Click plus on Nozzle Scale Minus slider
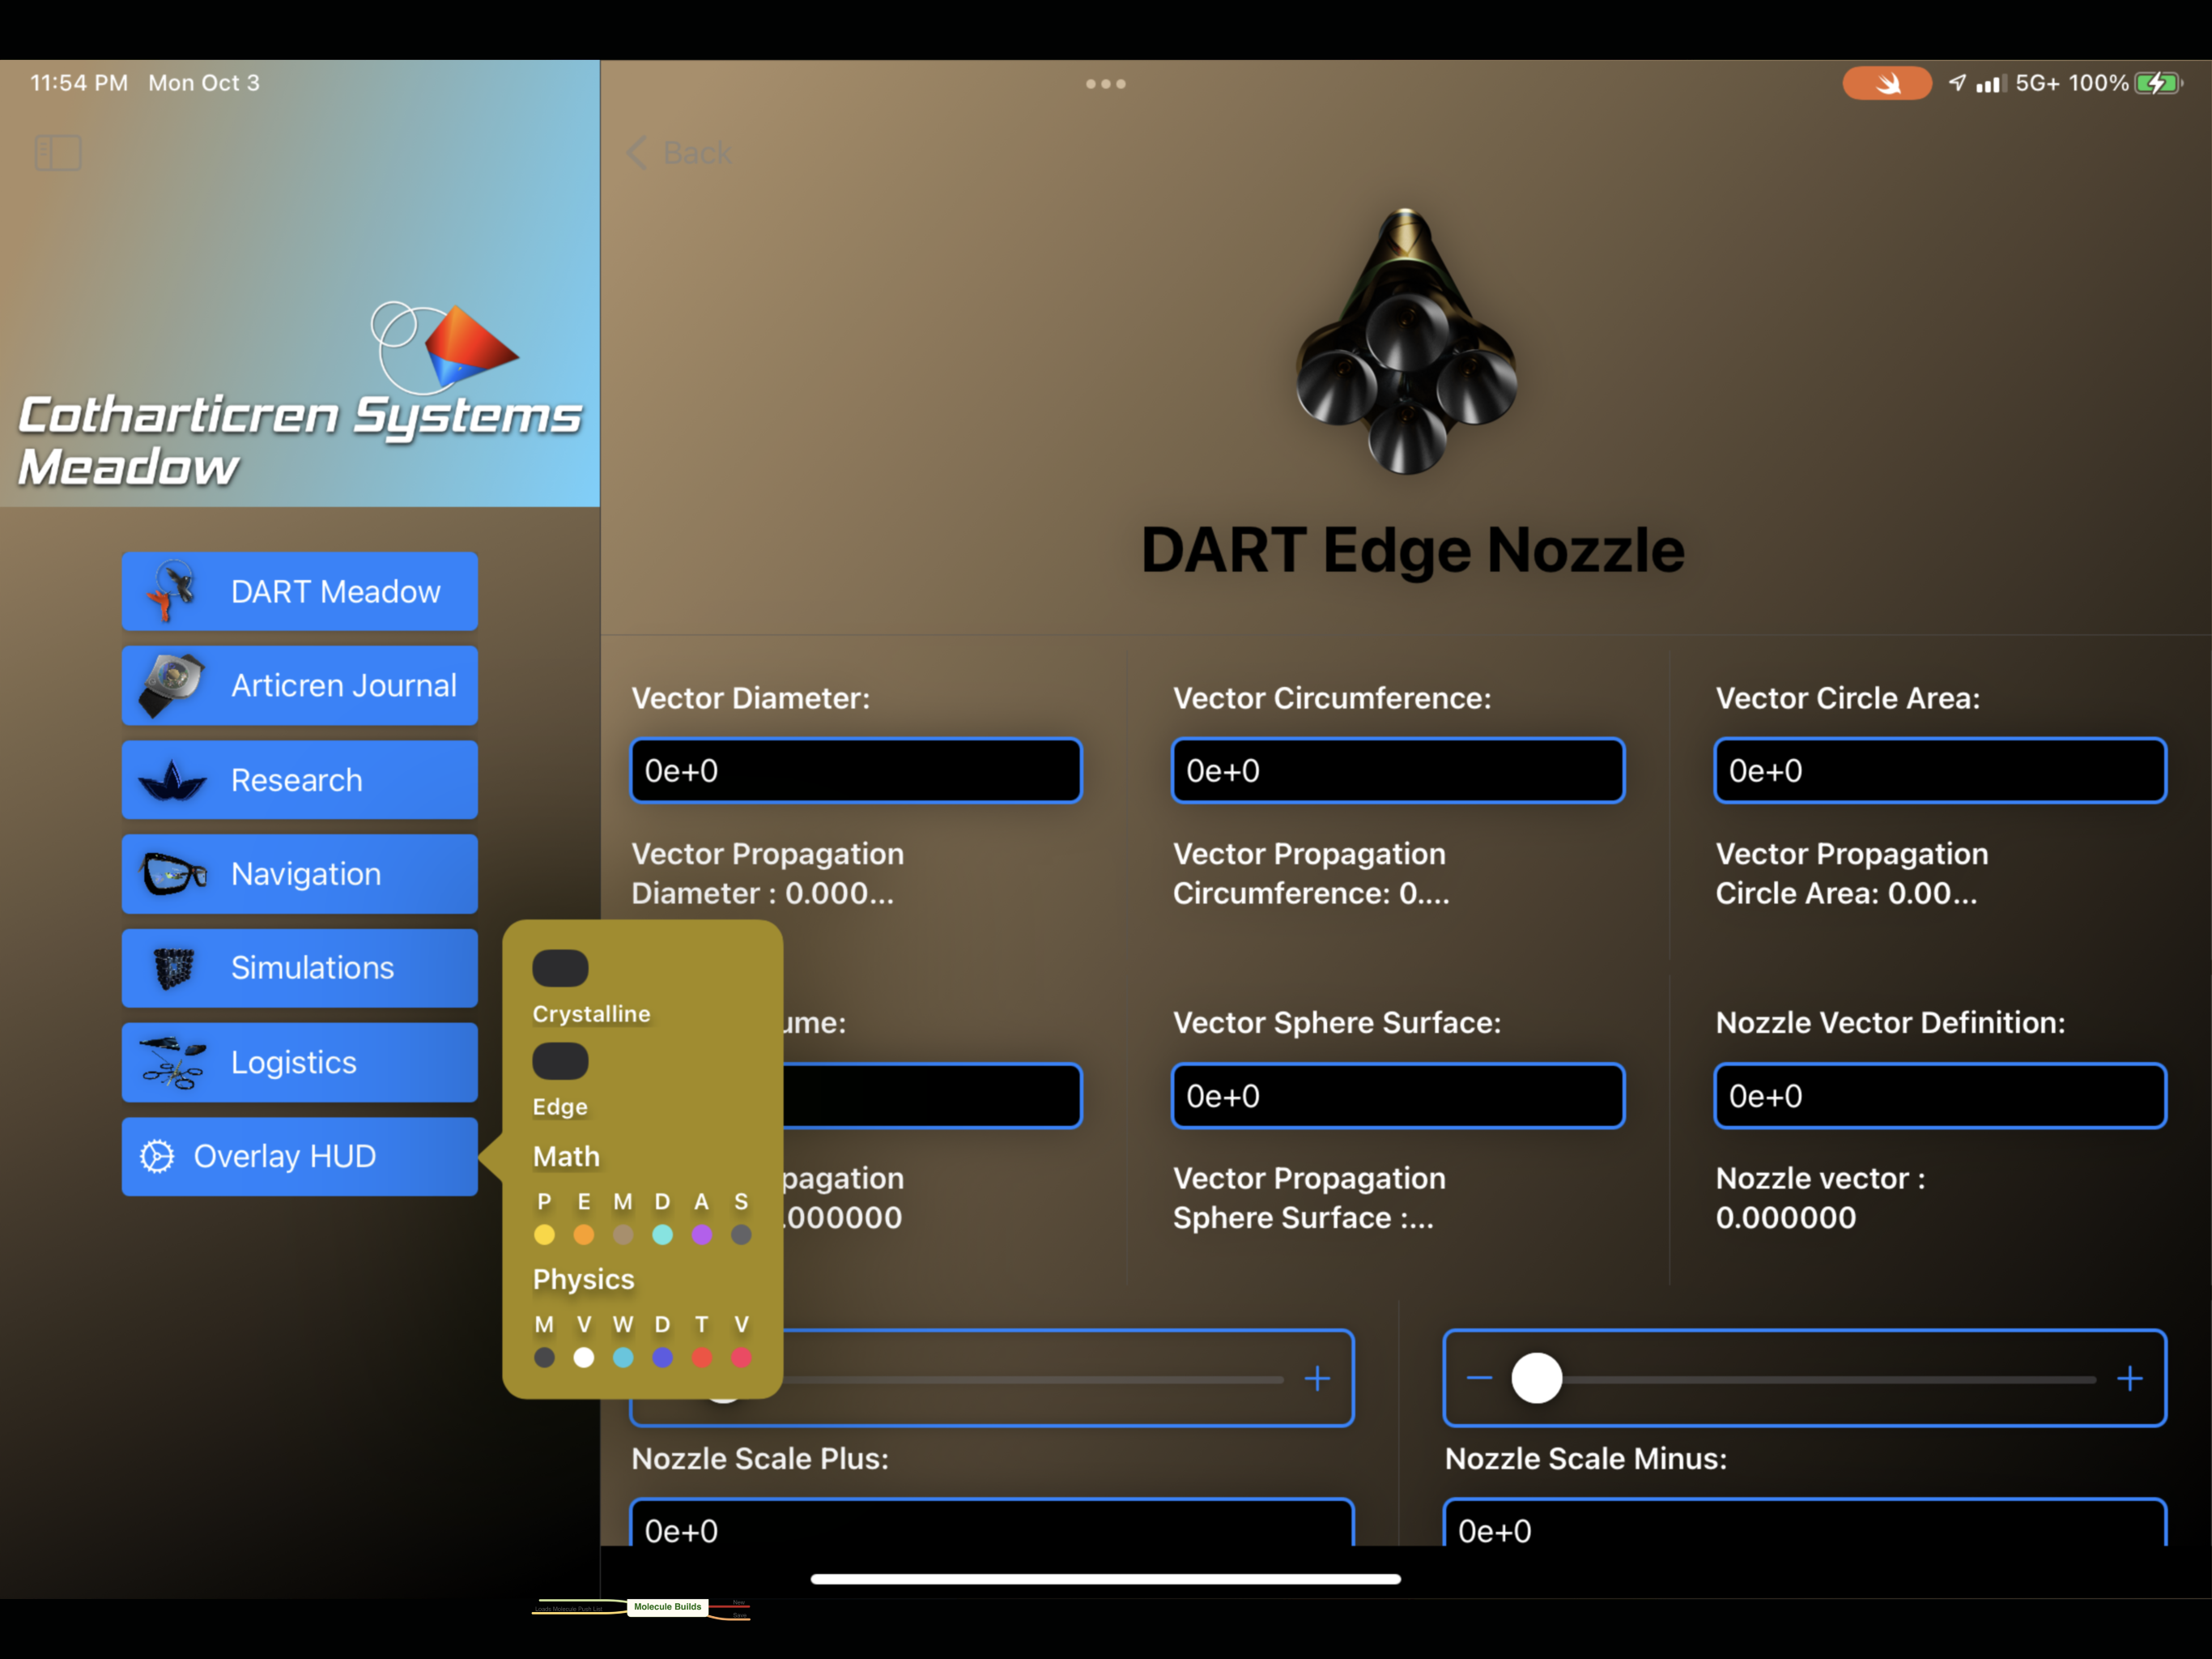The height and width of the screenshot is (1659, 2212). click(2129, 1378)
